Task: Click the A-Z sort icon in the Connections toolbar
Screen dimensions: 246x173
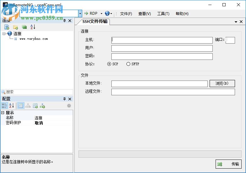Action: coord(33,27)
